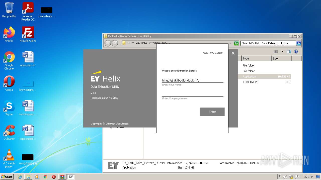
Task: Show hidden system tray icons
Action: point(280,177)
